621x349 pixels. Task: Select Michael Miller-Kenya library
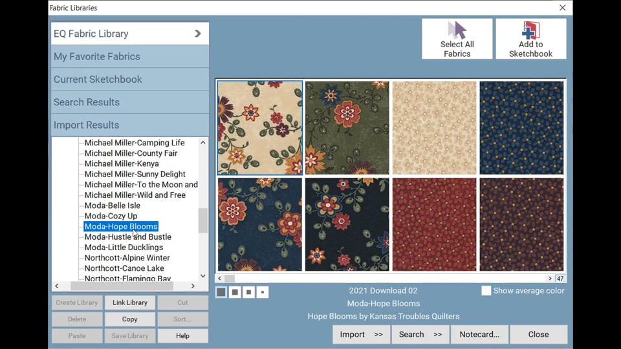122,164
